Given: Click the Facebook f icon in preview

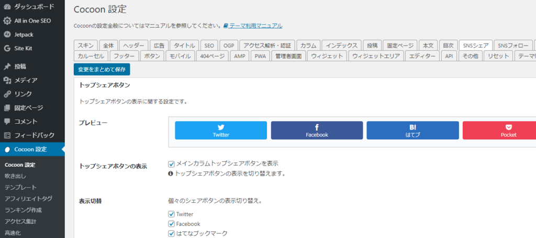Looking at the screenshot, I should (317, 128).
